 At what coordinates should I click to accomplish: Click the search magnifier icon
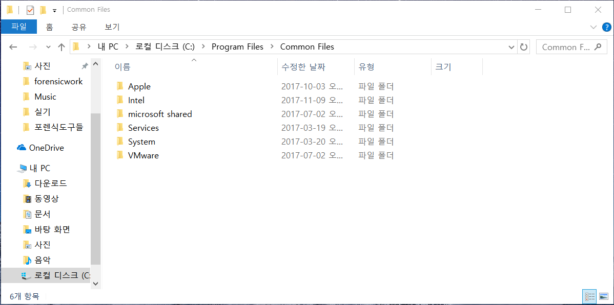point(598,47)
